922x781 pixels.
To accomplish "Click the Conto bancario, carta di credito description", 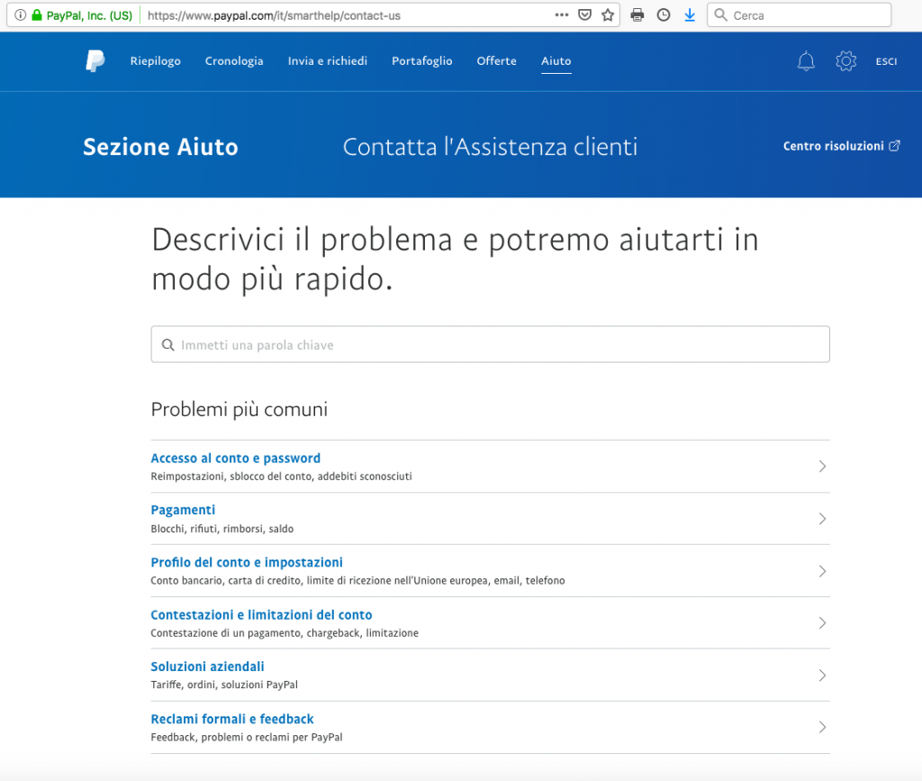I will [x=357, y=580].
